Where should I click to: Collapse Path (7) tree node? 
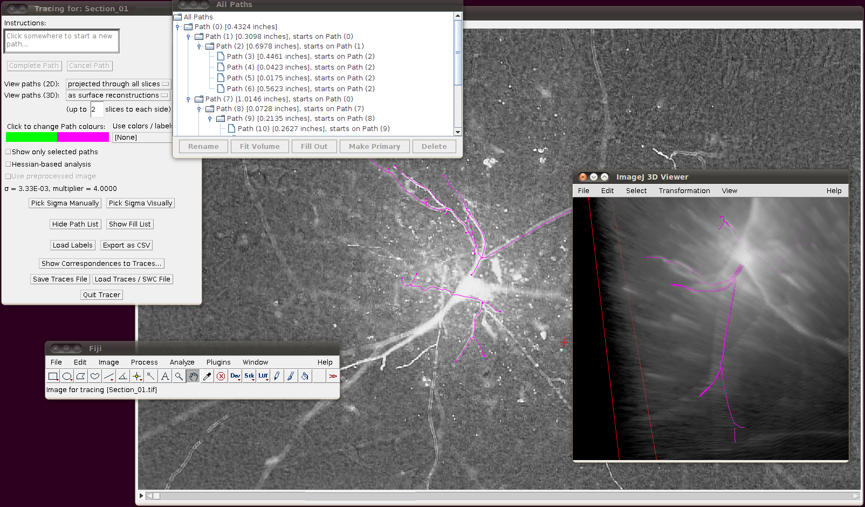[x=188, y=99]
